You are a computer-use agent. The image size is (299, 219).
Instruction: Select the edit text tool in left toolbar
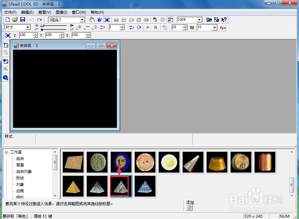coord(6,53)
